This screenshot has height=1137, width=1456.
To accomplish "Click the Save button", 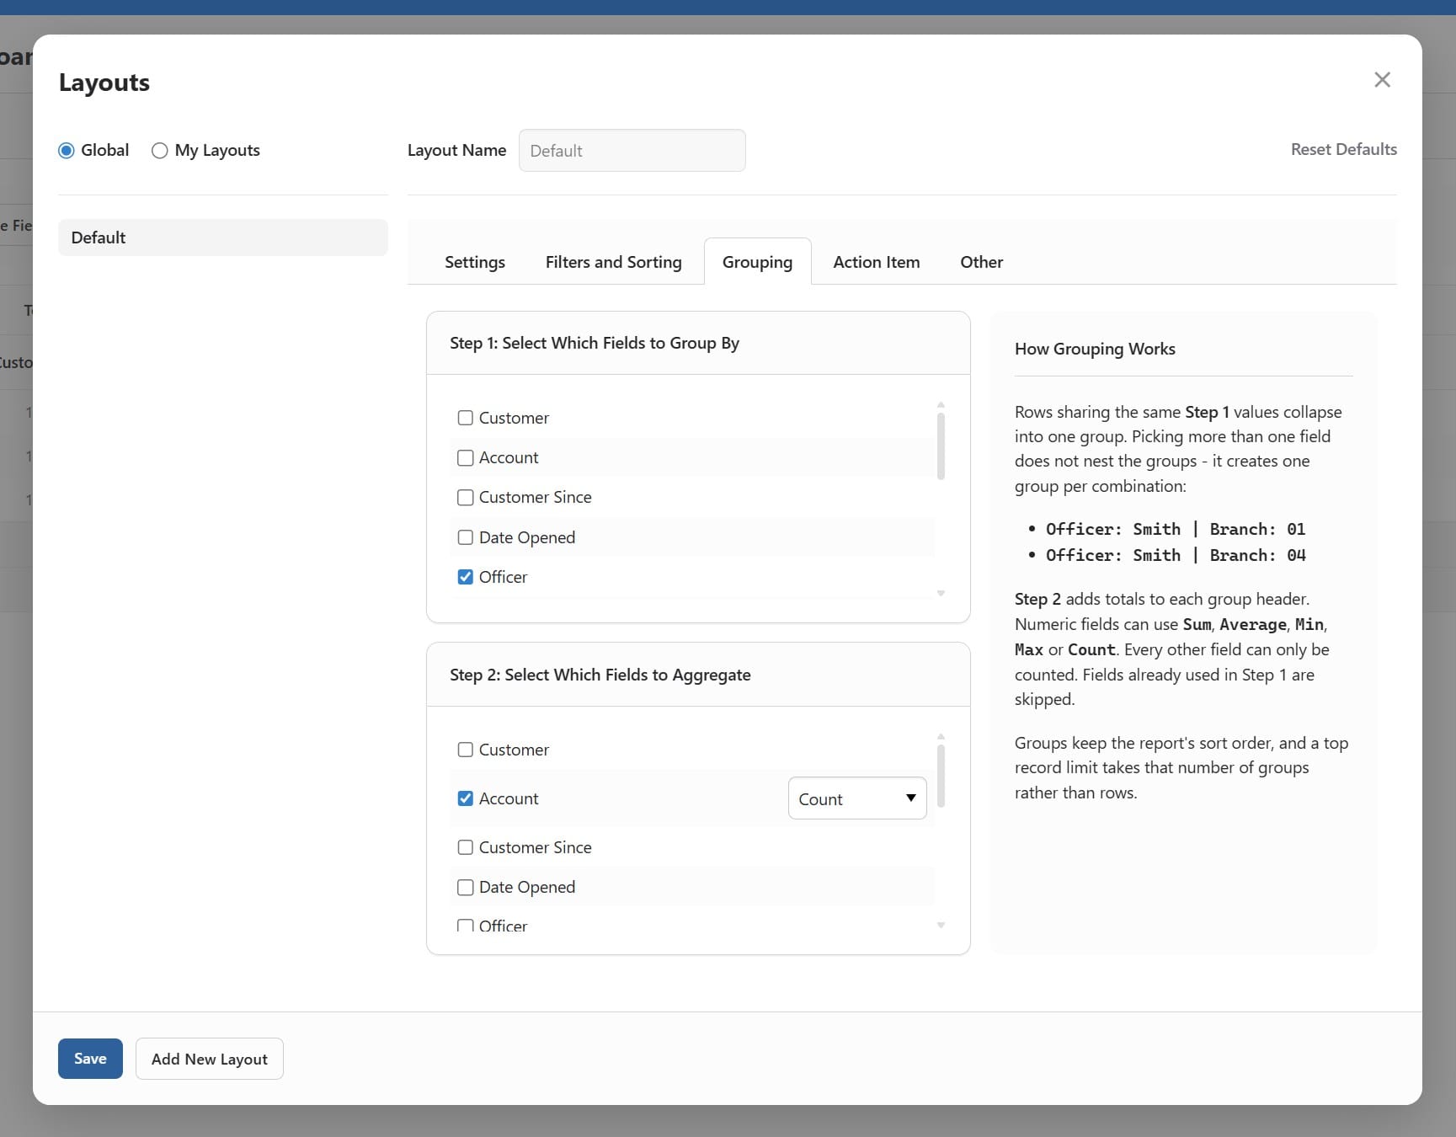I will (x=90, y=1059).
